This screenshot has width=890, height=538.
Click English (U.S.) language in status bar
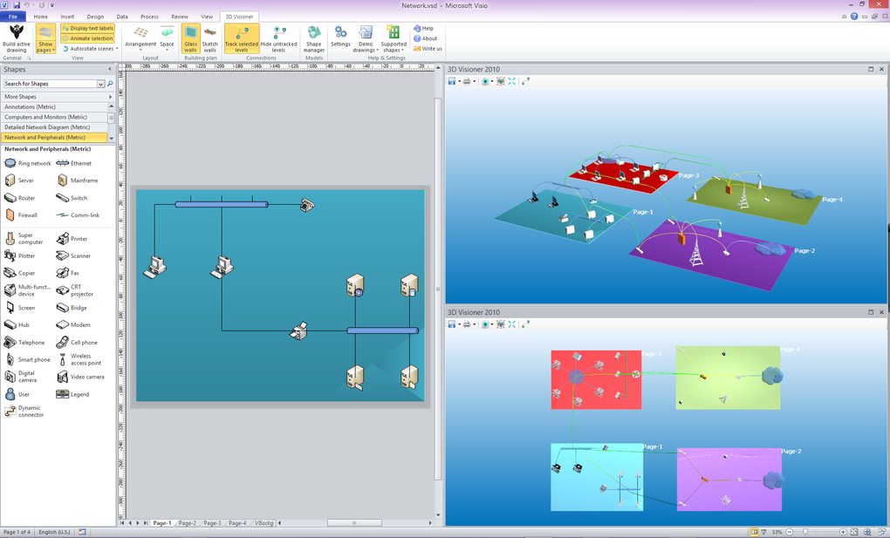[x=54, y=532]
